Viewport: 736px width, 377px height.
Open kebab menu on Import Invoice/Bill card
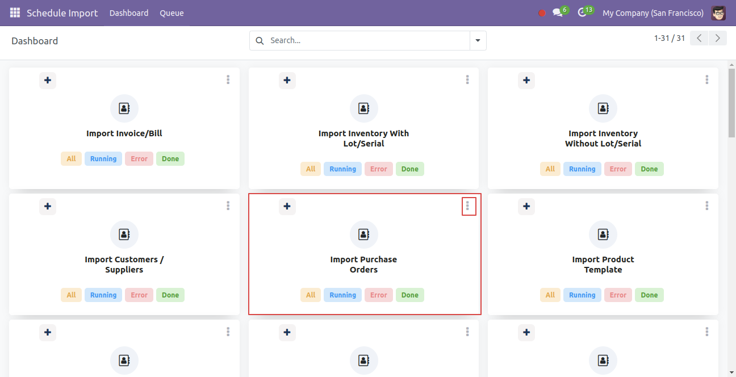pyautogui.click(x=228, y=79)
